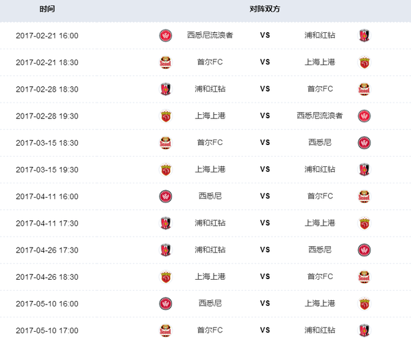The width and height of the screenshot is (411, 342).
Task: Click Urawa Reds logo in 2017-02-21 16:00 row
Action: (364, 36)
